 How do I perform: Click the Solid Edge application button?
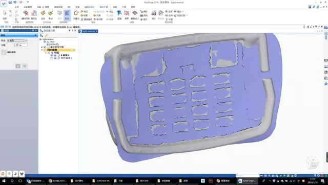coord(4,4)
